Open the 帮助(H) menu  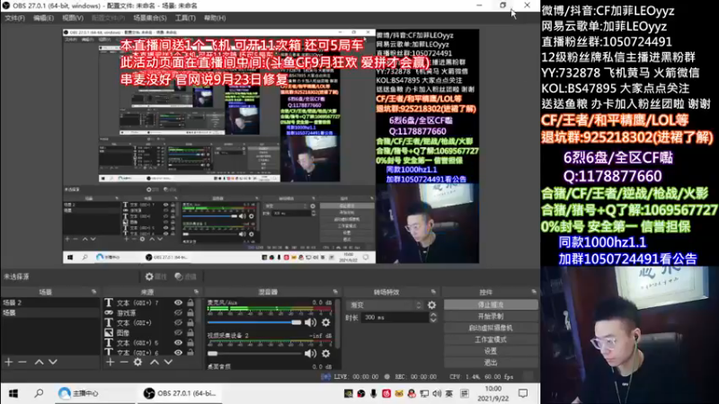[x=215, y=18]
